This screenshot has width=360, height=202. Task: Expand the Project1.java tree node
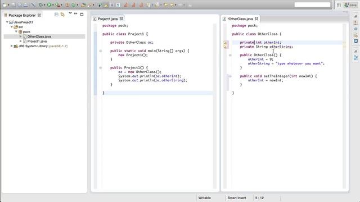(x=21, y=41)
